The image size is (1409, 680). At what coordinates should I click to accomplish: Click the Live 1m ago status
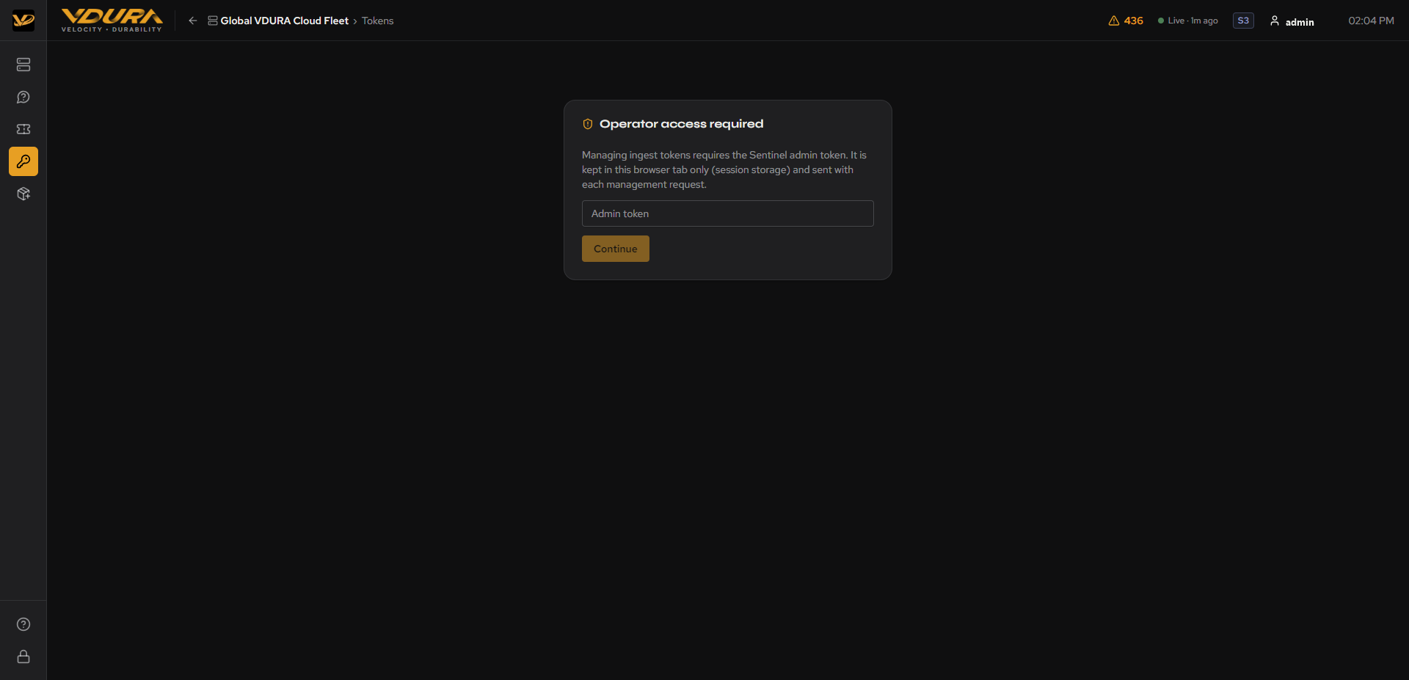[1188, 21]
